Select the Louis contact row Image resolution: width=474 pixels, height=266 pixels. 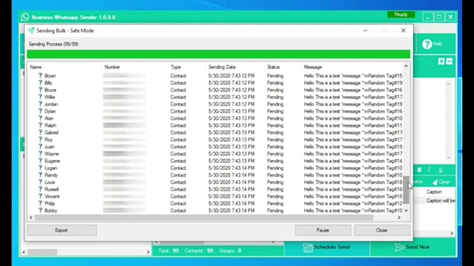tap(215, 182)
